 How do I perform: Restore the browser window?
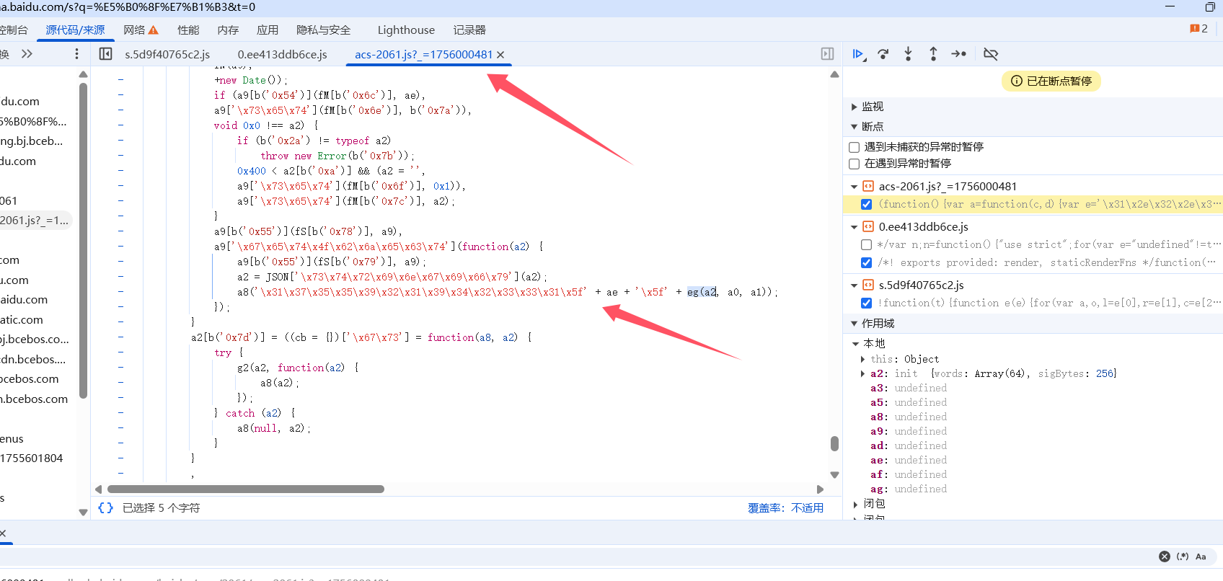click(1210, 6)
